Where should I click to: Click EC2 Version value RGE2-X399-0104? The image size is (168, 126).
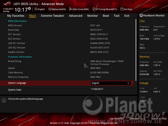point(99,39)
